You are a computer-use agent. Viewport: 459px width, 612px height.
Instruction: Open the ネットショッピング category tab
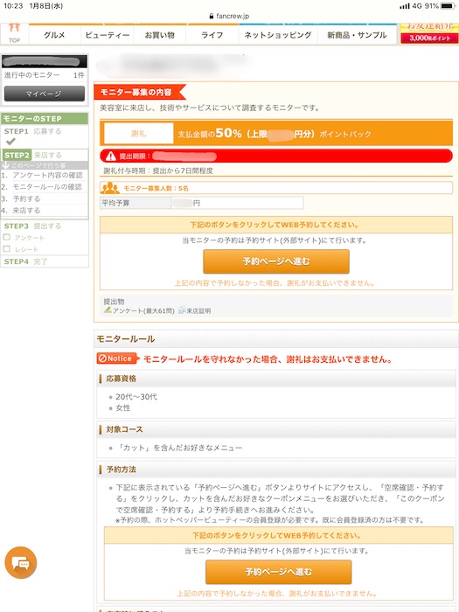[278, 35]
